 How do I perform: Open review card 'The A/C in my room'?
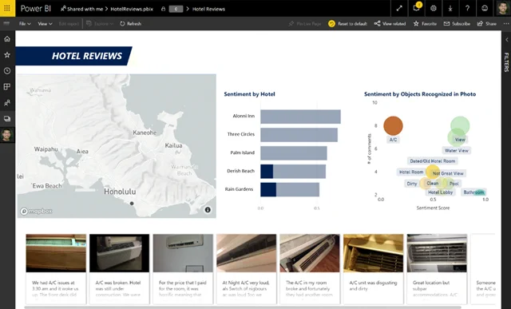310,268
